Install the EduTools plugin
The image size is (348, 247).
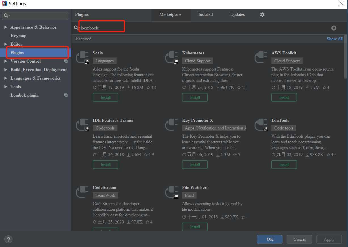click(284, 165)
